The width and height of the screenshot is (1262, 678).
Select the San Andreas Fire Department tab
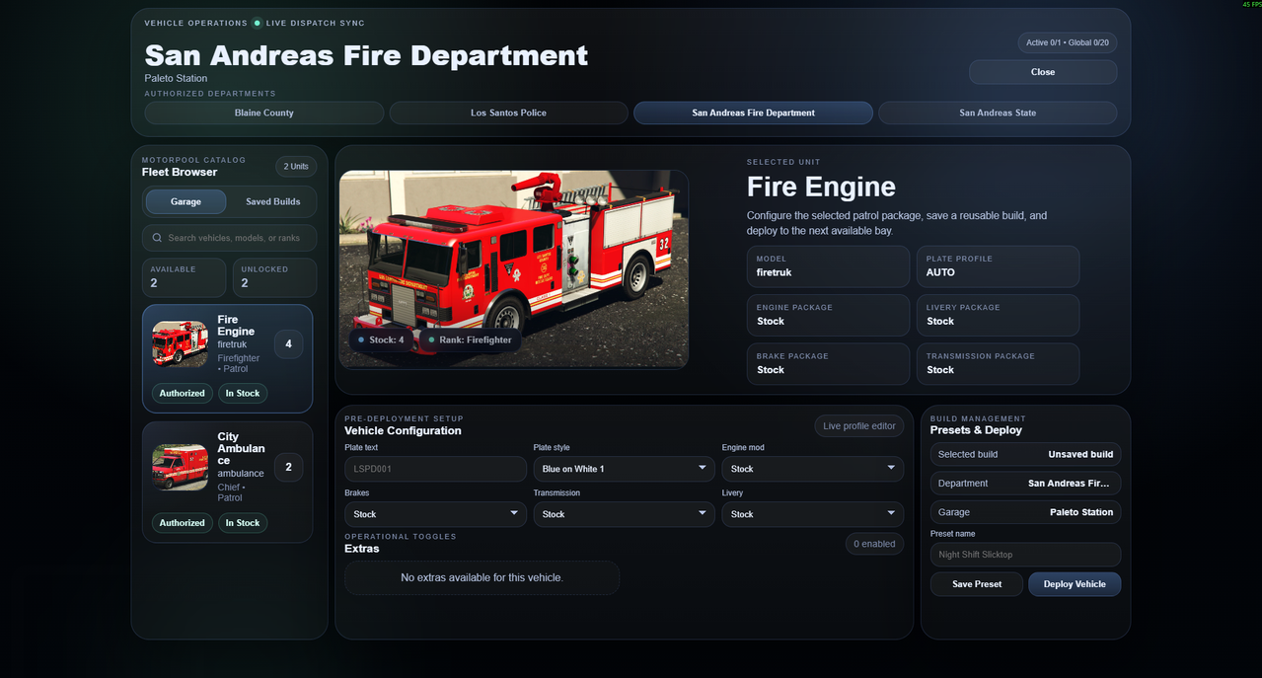pyautogui.click(x=753, y=113)
